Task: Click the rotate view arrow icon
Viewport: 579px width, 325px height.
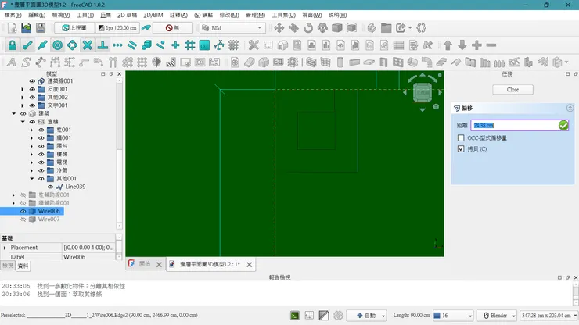Action: coord(308,28)
